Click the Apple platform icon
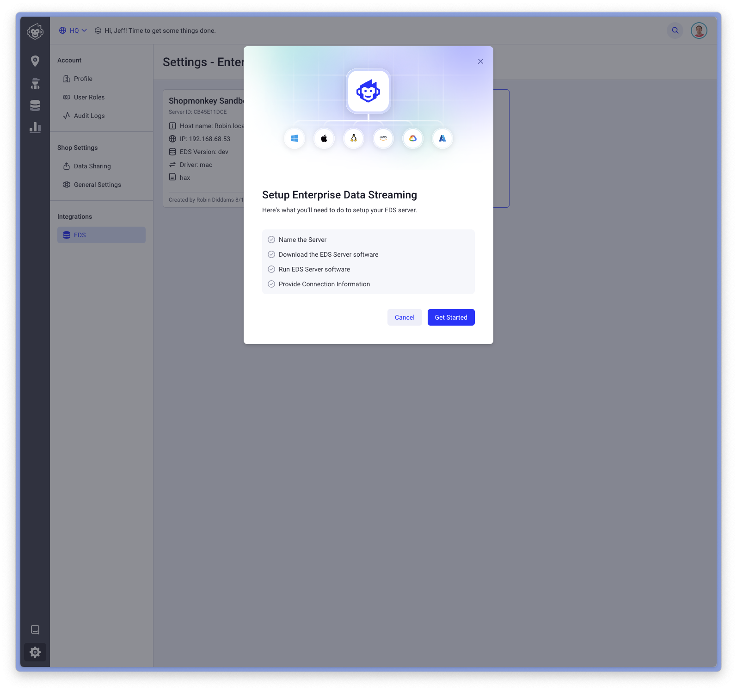 tap(324, 138)
